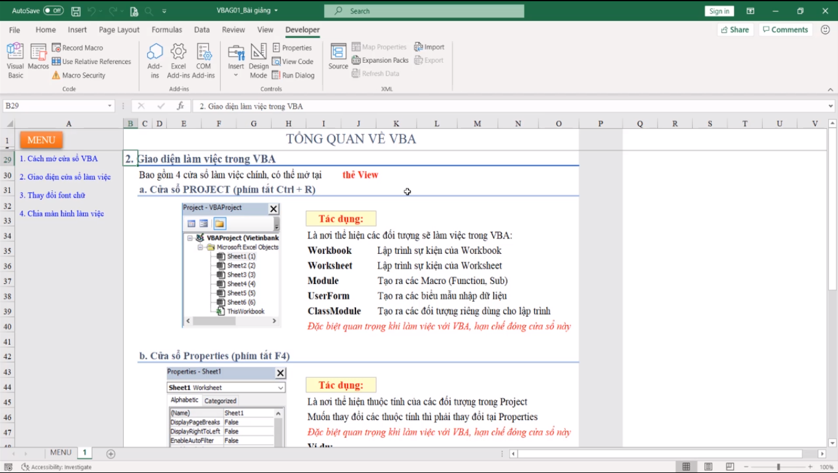Click the zoom slider in status bar

(779, 467)
